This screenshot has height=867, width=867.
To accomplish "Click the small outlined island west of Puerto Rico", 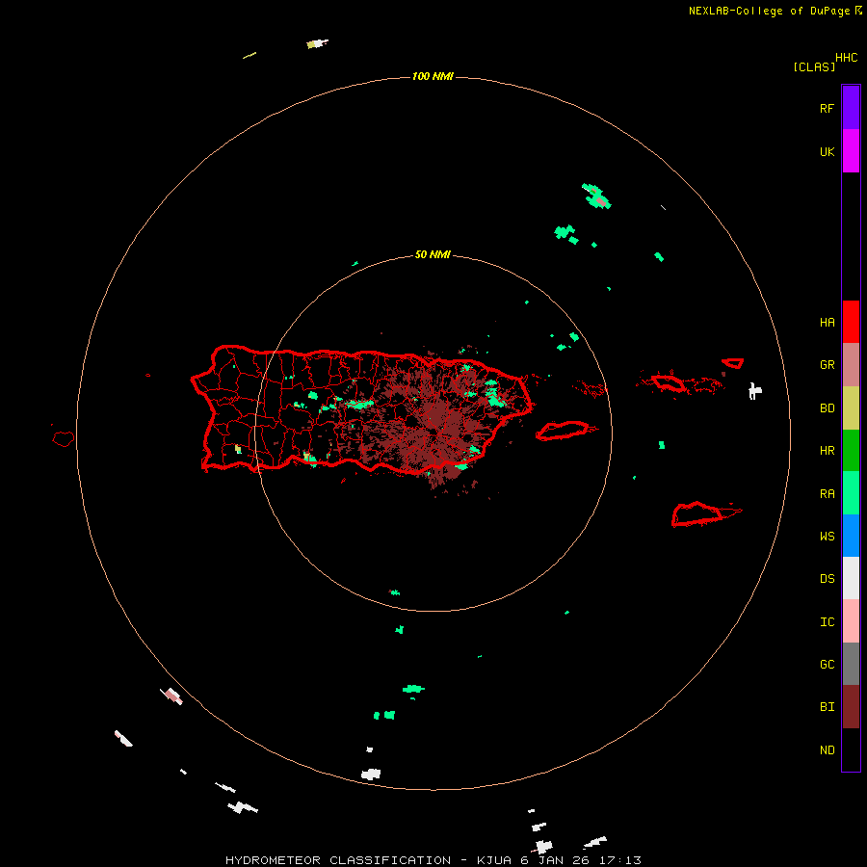I will click(64, 439).
